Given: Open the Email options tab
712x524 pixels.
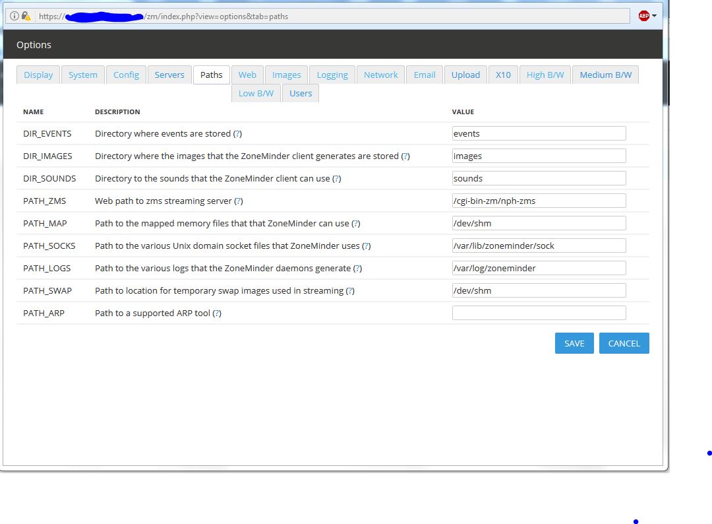Looking at the screenshot, I should click(x=425, y=75).
